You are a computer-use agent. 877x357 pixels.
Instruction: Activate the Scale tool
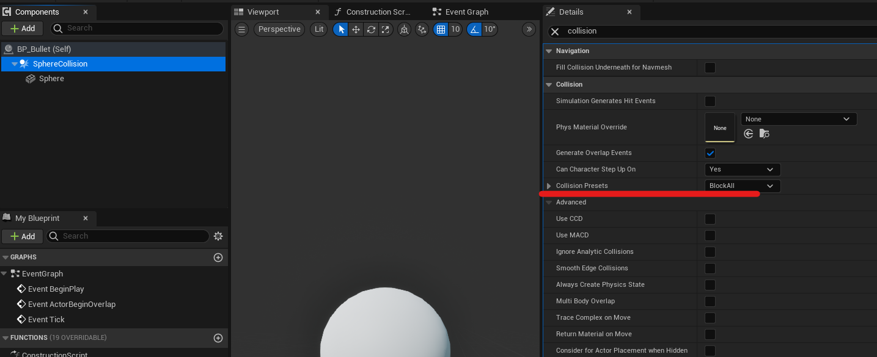(386, 29)
